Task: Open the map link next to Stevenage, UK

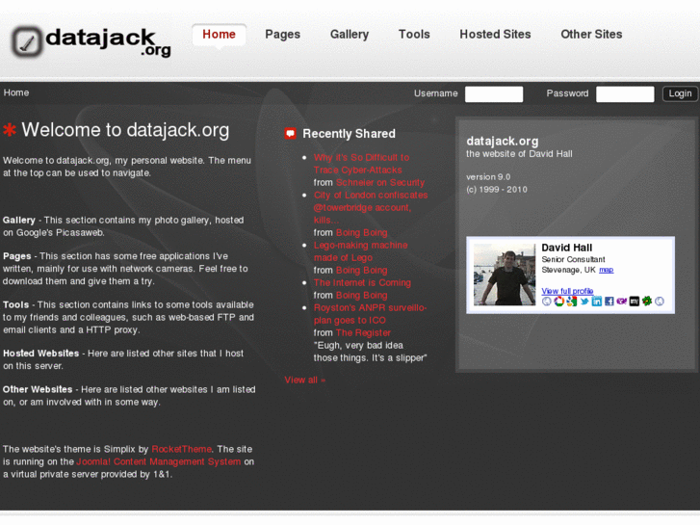Action: [607, 270]
